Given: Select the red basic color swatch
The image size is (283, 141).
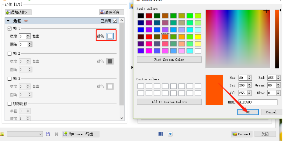Looking at the screenshot, I should pyautogui.click(x=149, y=37).
